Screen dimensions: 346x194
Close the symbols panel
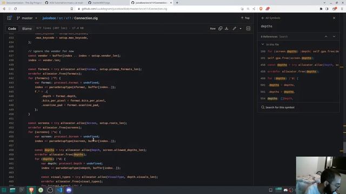coord(334,18)
